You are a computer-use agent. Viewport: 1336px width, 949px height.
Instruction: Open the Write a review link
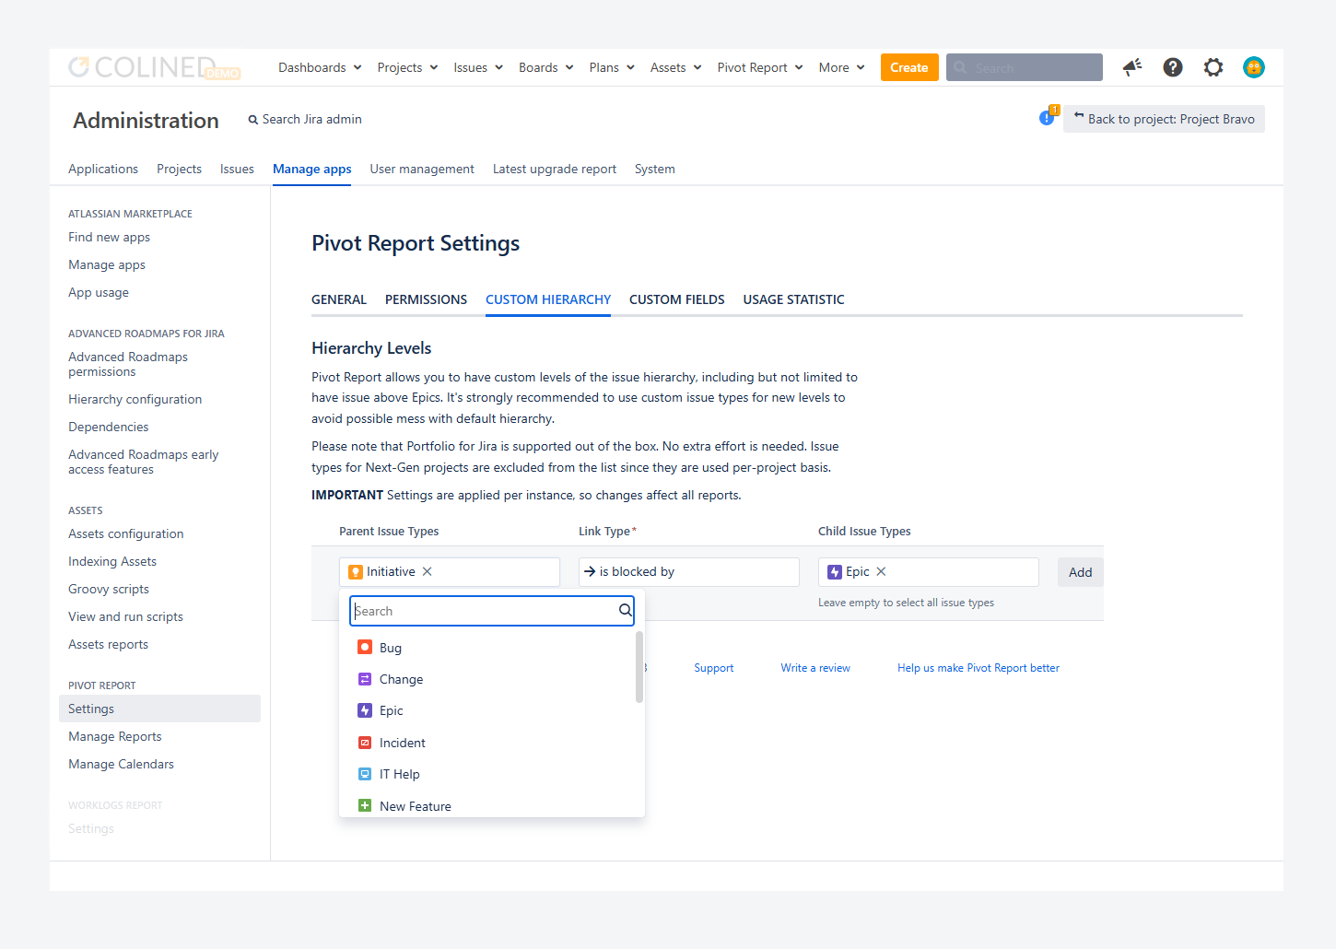coord(815,668)
